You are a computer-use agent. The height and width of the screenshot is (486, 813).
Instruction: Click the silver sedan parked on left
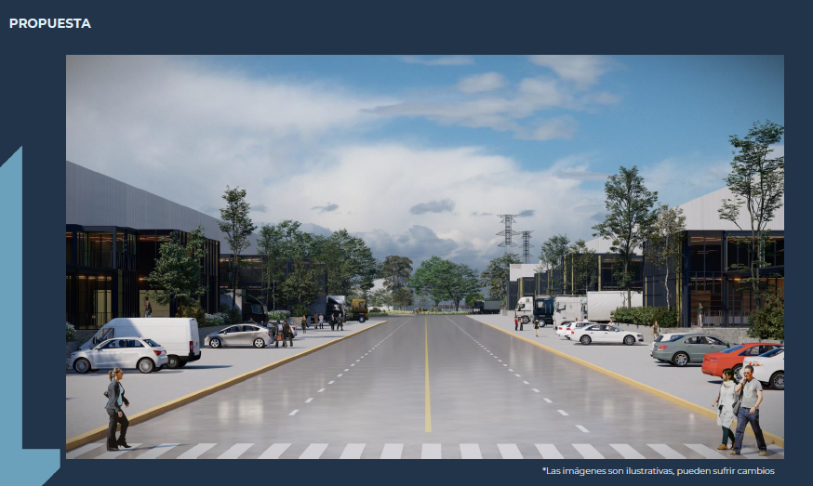(239, 335)
